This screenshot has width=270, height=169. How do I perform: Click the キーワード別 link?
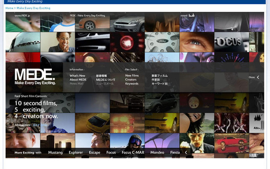[x=159, y=84]
